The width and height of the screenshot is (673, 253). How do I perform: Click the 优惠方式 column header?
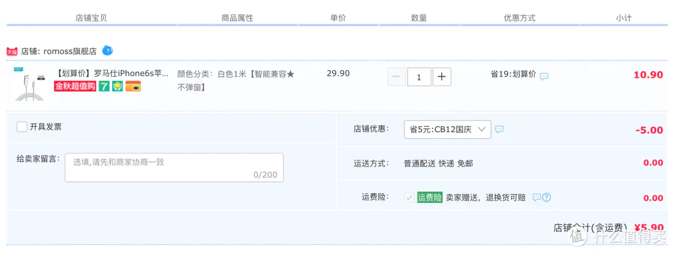520,18
